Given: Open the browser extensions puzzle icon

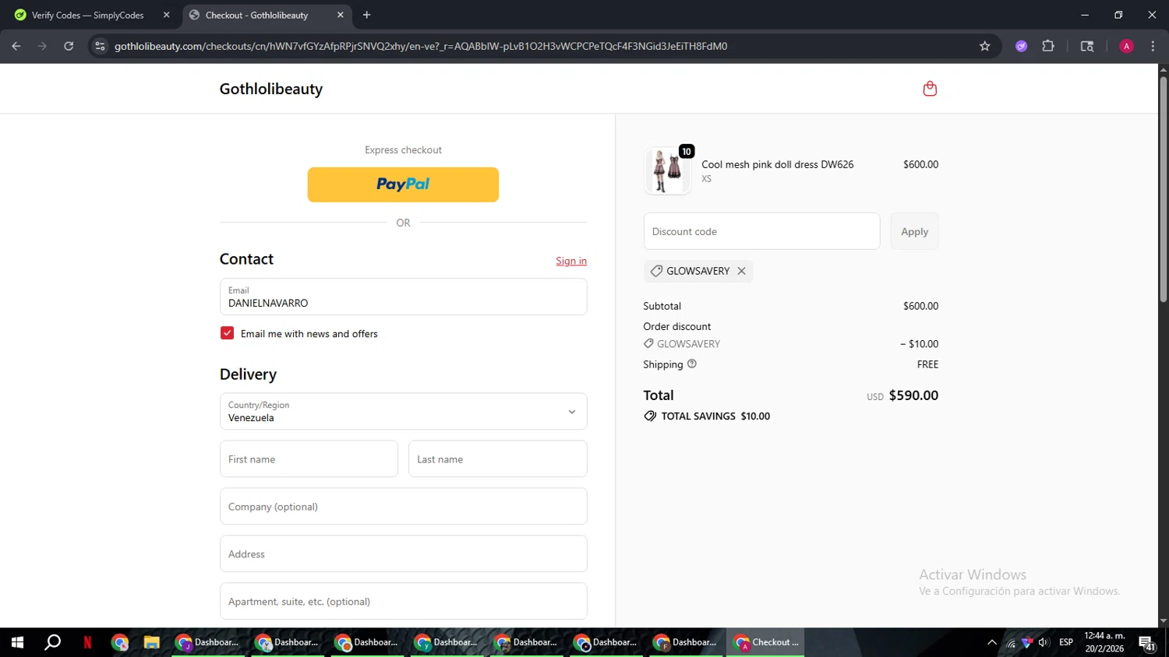Looking at the screenshot, I should click(x=1048, y=46).
